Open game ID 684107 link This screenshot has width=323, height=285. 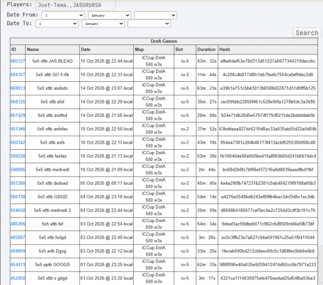point(18,75)
